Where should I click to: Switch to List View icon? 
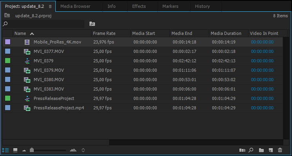click(5, 150)
